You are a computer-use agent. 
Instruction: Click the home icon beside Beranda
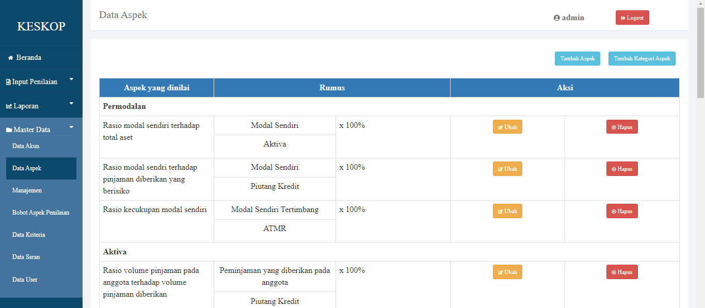pos(10,58)
